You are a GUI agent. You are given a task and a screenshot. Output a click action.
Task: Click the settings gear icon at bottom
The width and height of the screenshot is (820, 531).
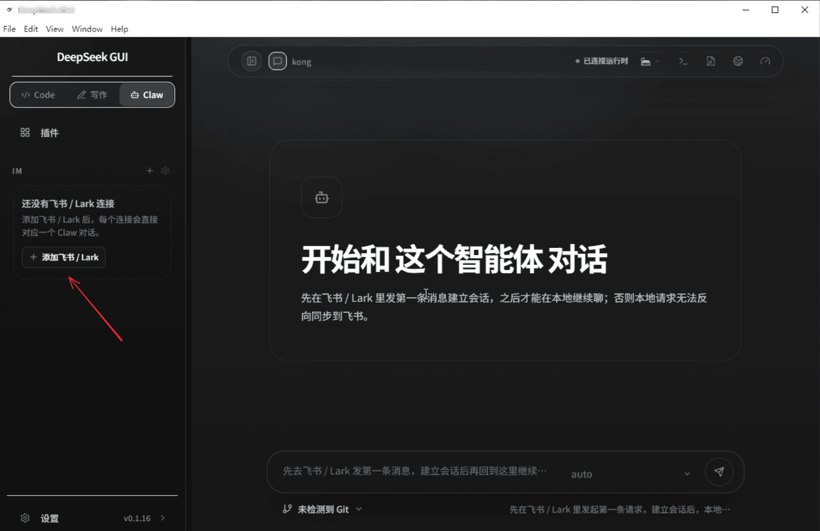pyautogui.click(x=25, y=518)
